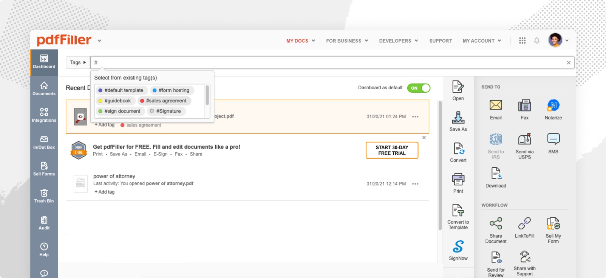Select the #form hosting tag
The width and height of the screenshot is (606, 278).
pyautogui.click(x=172, y=90)
